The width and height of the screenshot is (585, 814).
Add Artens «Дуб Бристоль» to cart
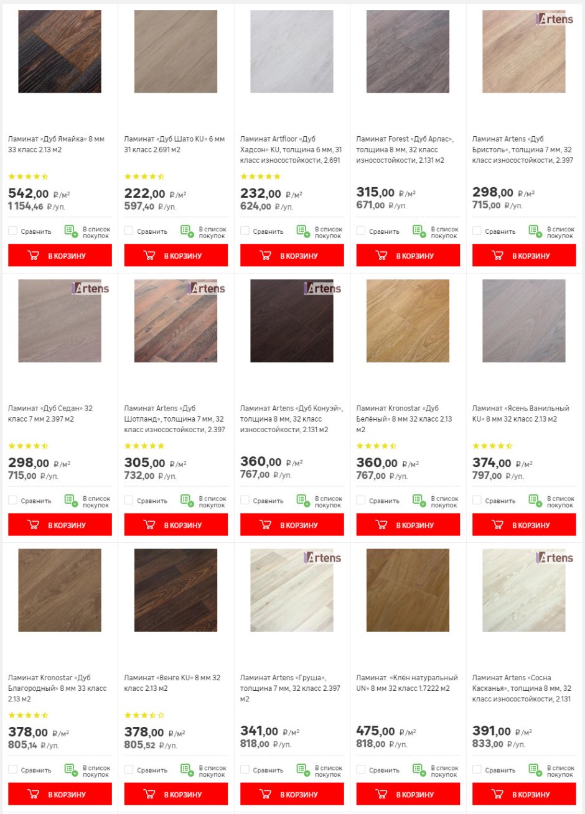click(524, 256)
